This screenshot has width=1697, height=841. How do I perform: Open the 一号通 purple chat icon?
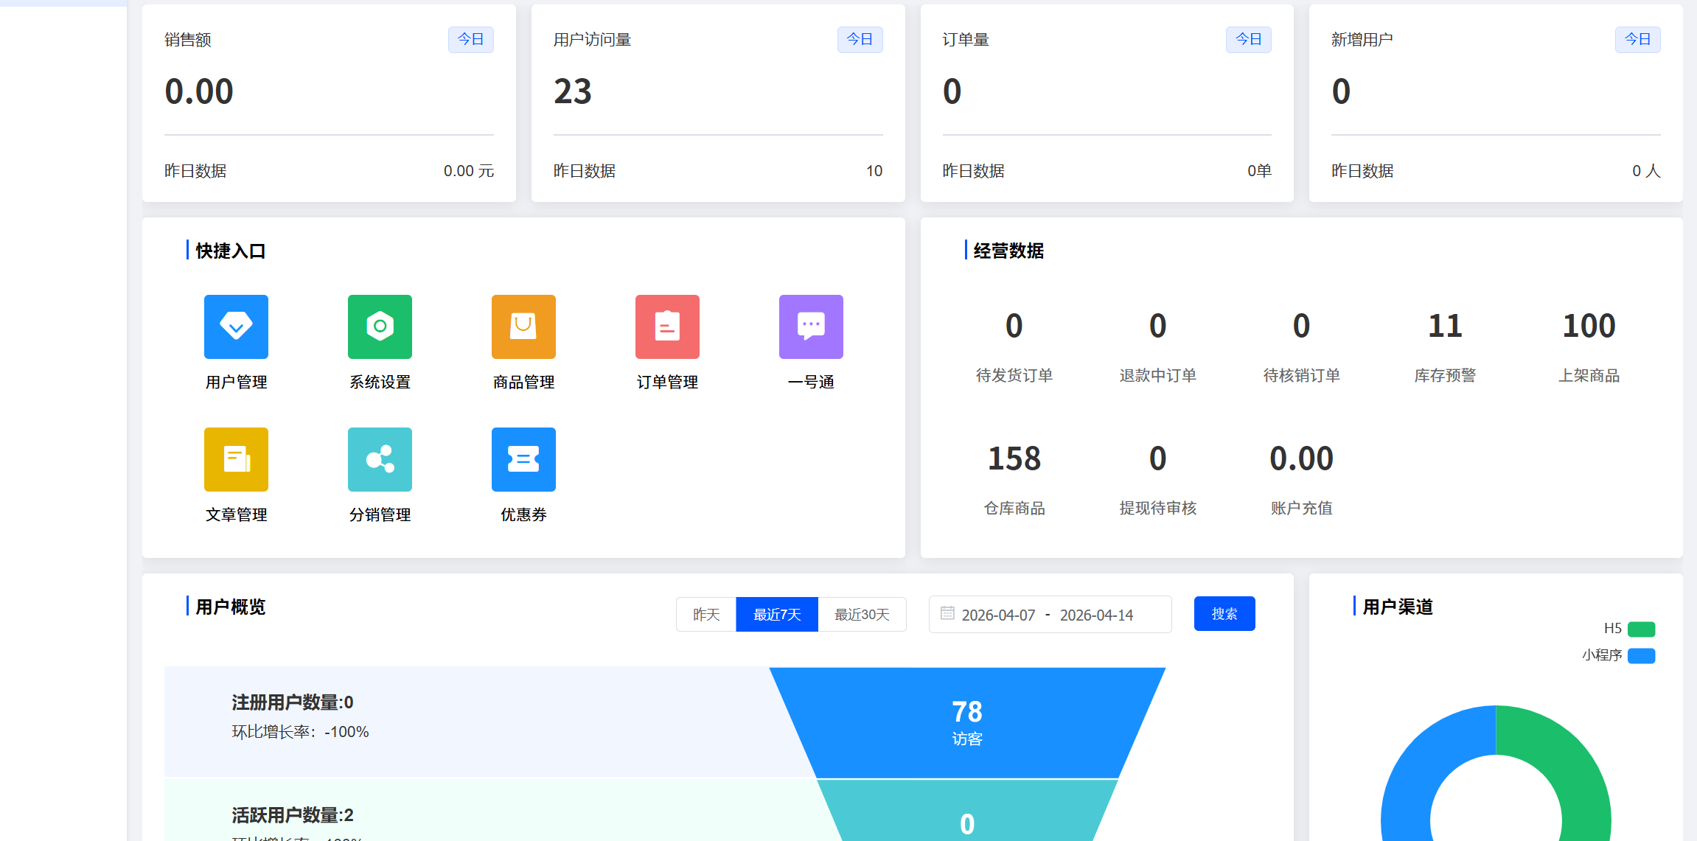811,327
